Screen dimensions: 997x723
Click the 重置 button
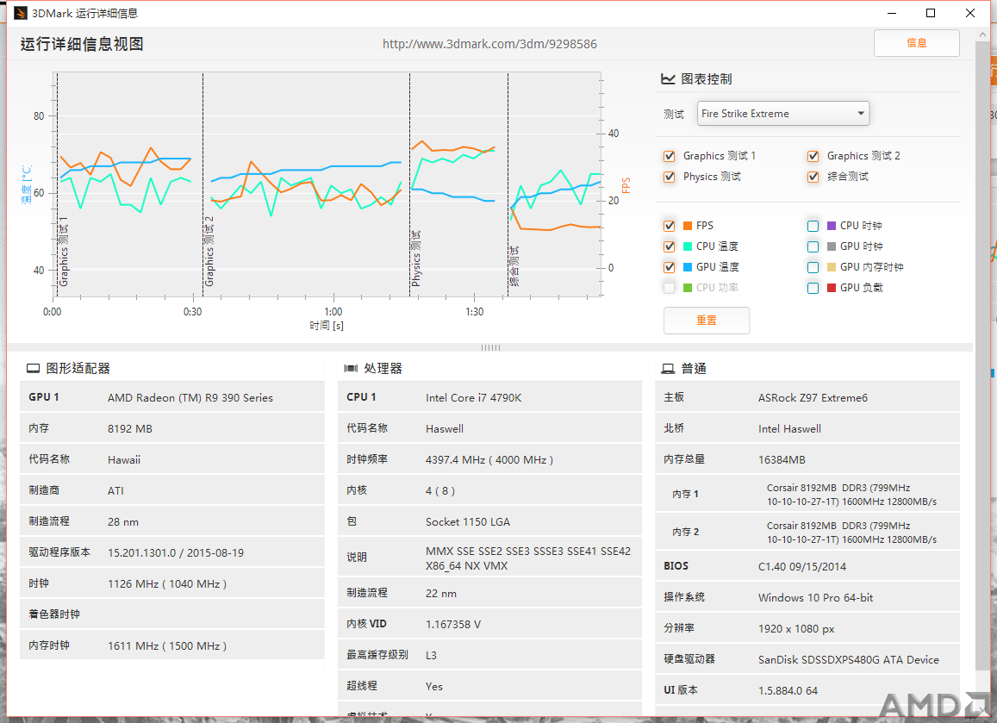(x=707, y=321)
